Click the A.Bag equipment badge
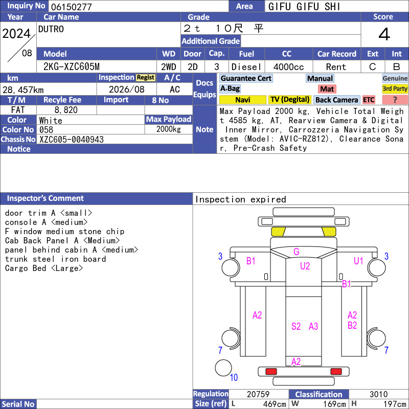 click(230, 88)
